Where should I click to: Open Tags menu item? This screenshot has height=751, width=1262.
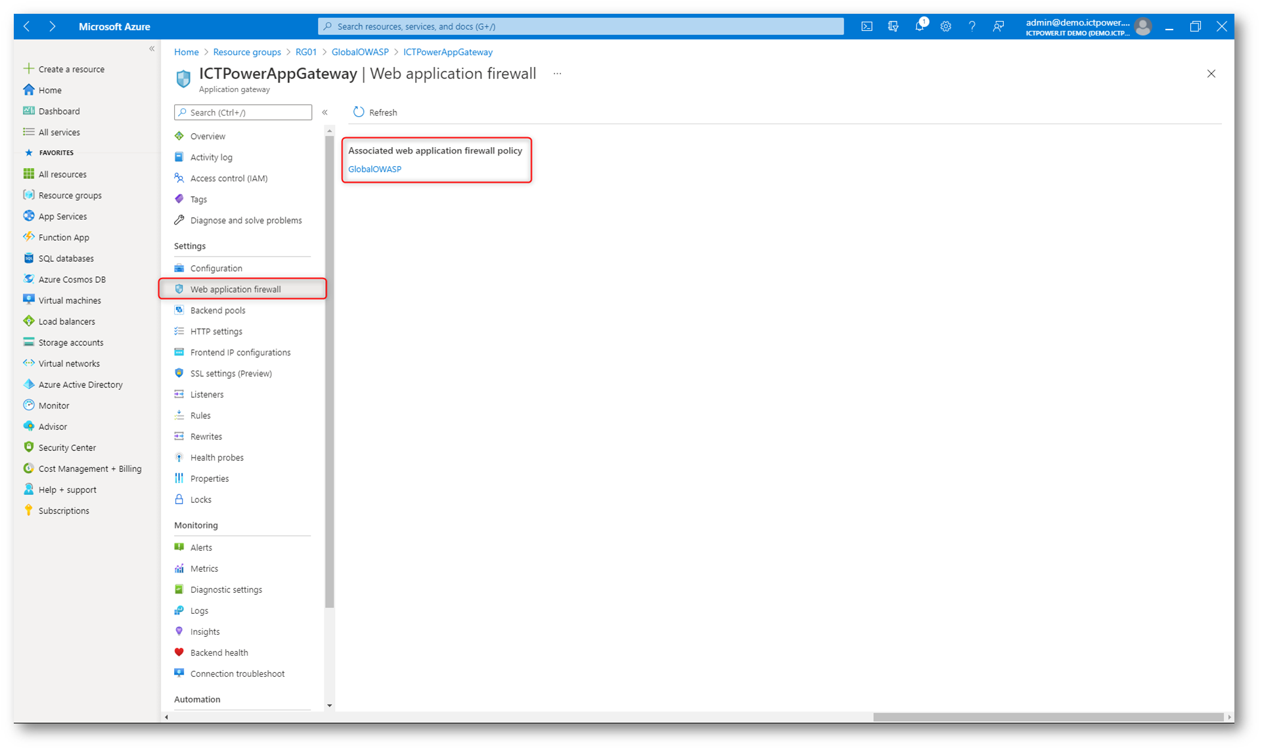coord(198,199)
